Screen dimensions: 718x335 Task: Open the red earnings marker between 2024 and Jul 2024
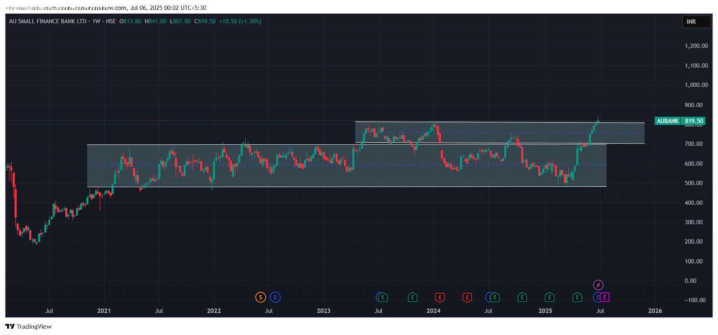coord(467,297)
